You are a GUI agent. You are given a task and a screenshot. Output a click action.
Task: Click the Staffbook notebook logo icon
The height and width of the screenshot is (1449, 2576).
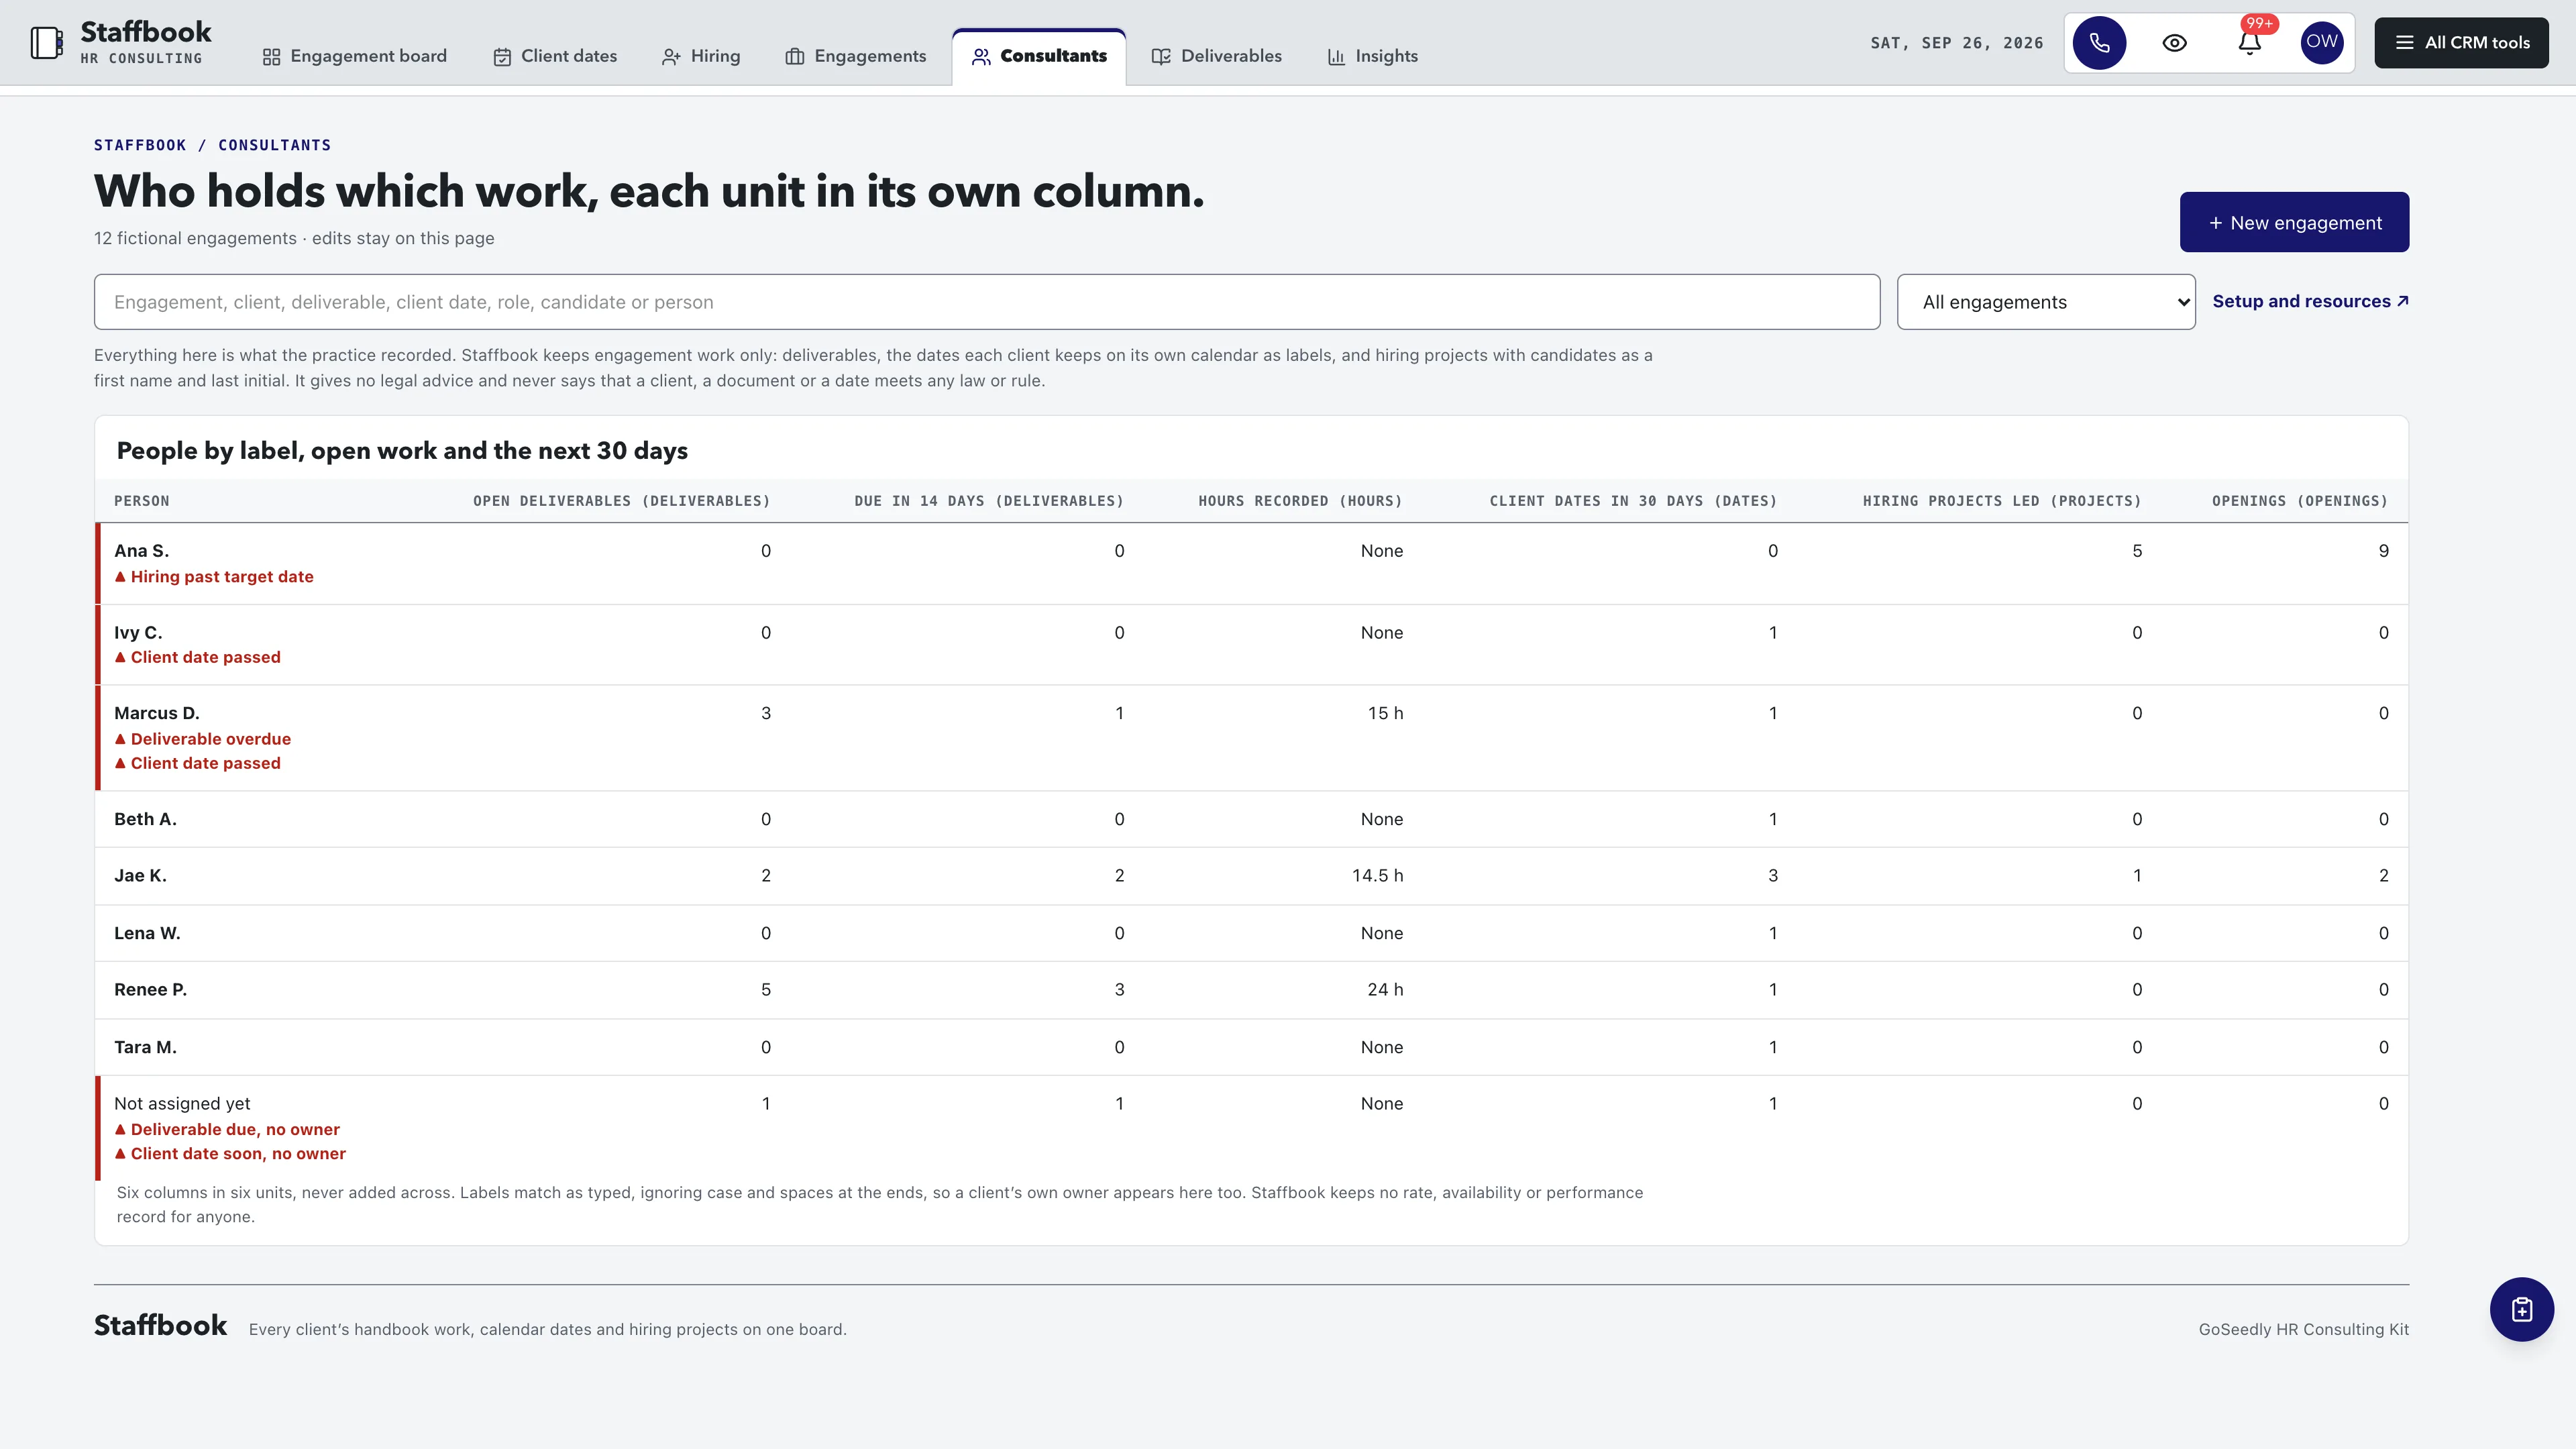(46, 43)
